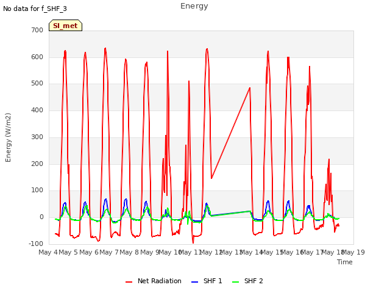Click the May 5 x-axis tick label

click(x=68, y=252)
